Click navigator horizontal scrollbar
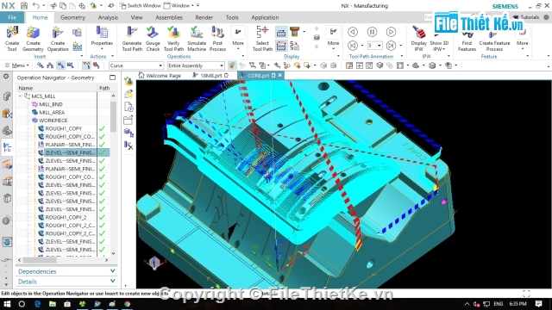 click(40, 260)
